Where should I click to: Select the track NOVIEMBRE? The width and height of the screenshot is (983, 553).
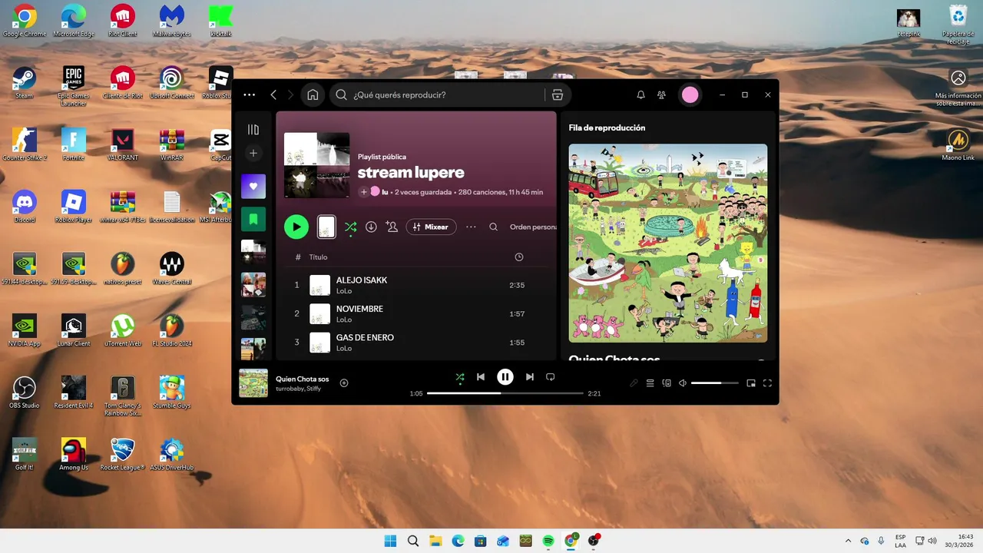[x=359, y=309]
